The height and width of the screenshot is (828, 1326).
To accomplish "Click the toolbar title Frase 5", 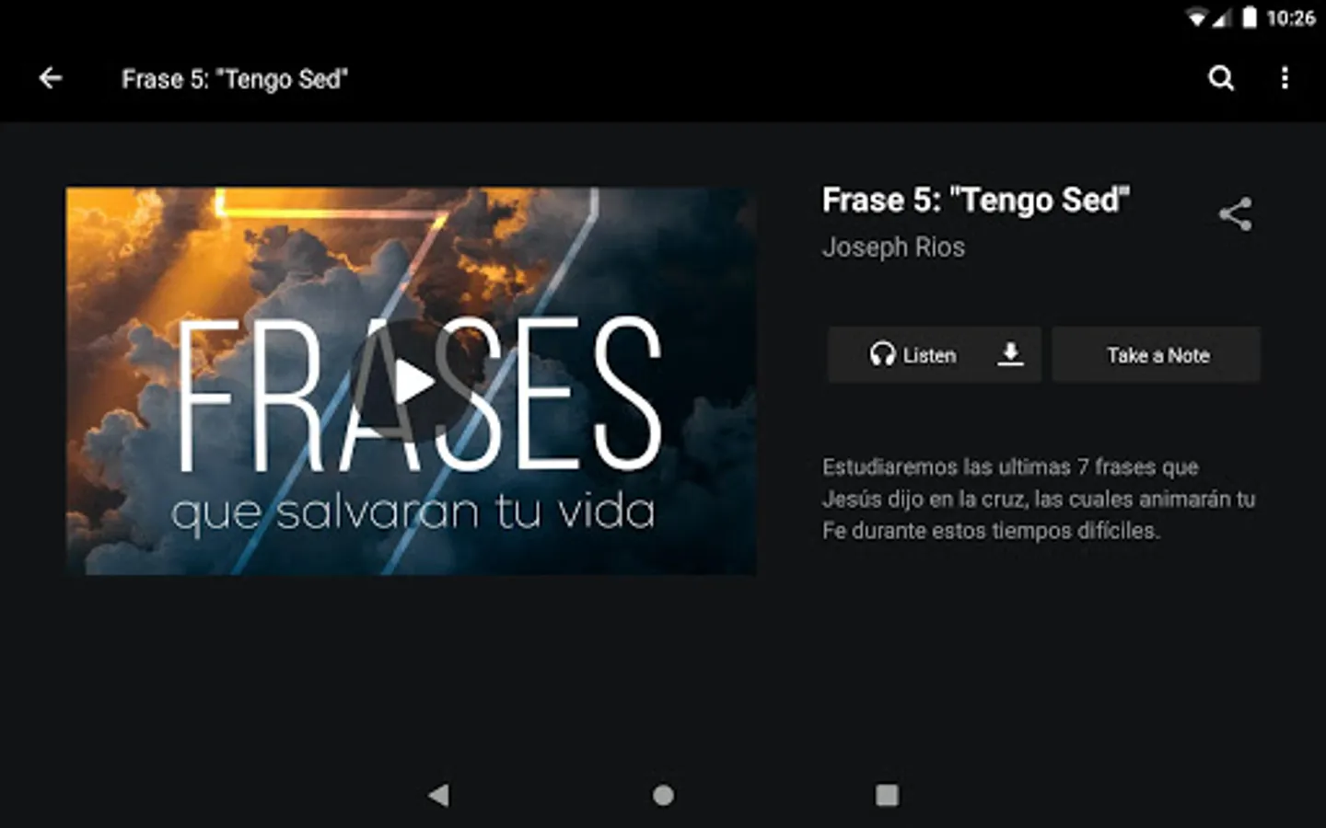I will 235,79.
